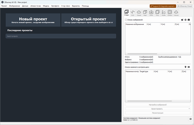194x125 pixels.
Task: Toggle the Список изображений checkbox
Action: pos(126,20)
